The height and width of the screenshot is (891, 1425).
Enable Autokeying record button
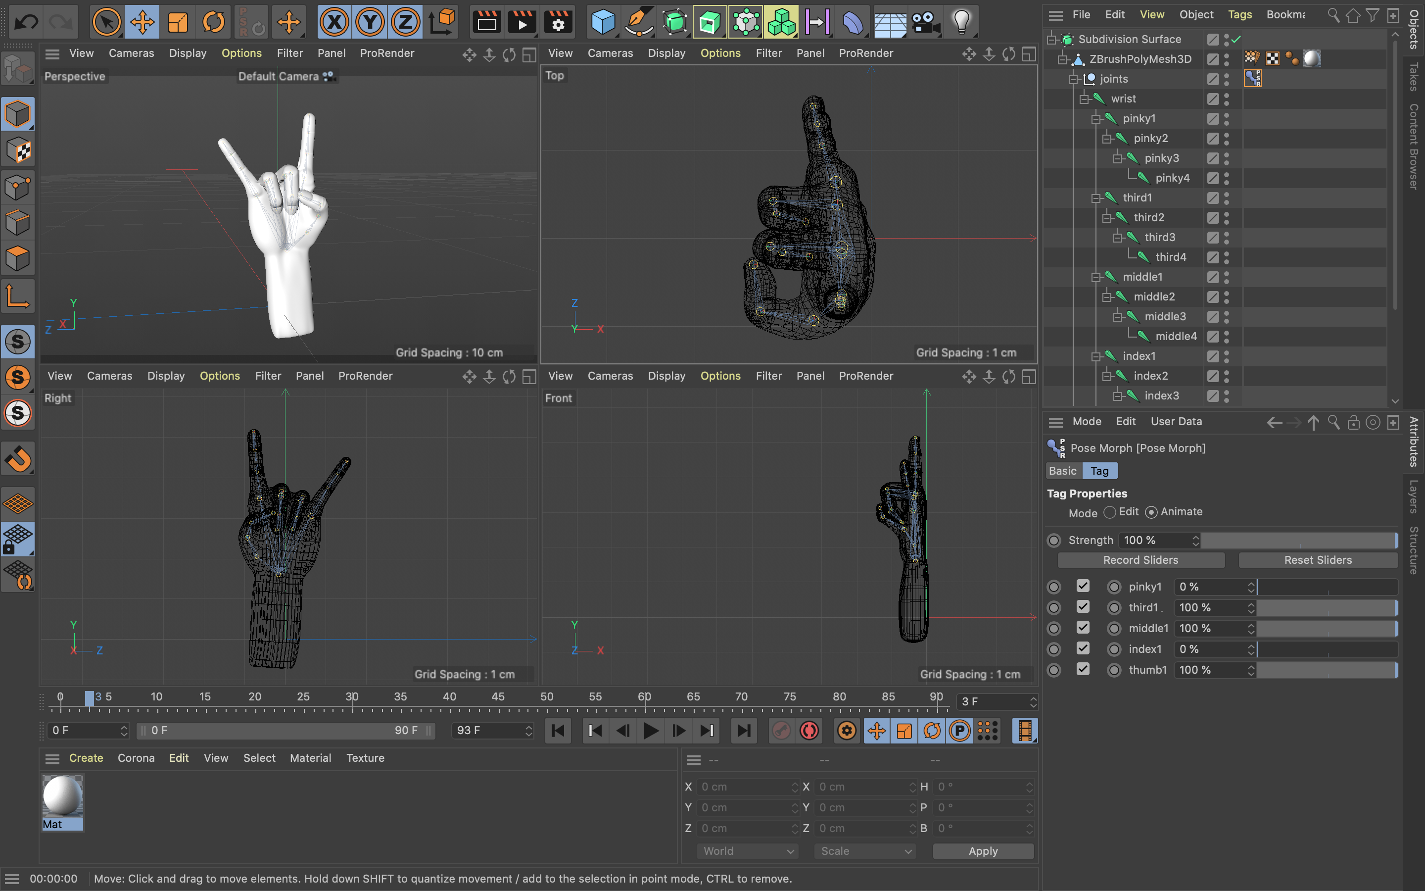[809, 731]
